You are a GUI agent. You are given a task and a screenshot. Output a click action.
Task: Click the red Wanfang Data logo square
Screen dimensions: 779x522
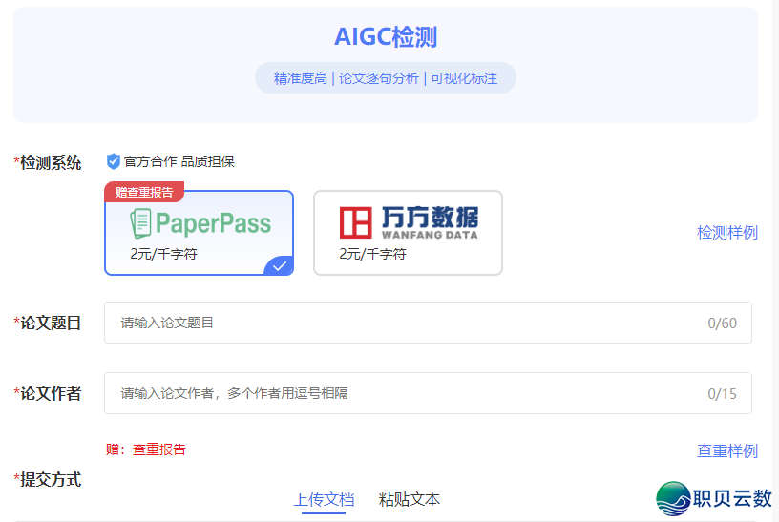[355, 222]
